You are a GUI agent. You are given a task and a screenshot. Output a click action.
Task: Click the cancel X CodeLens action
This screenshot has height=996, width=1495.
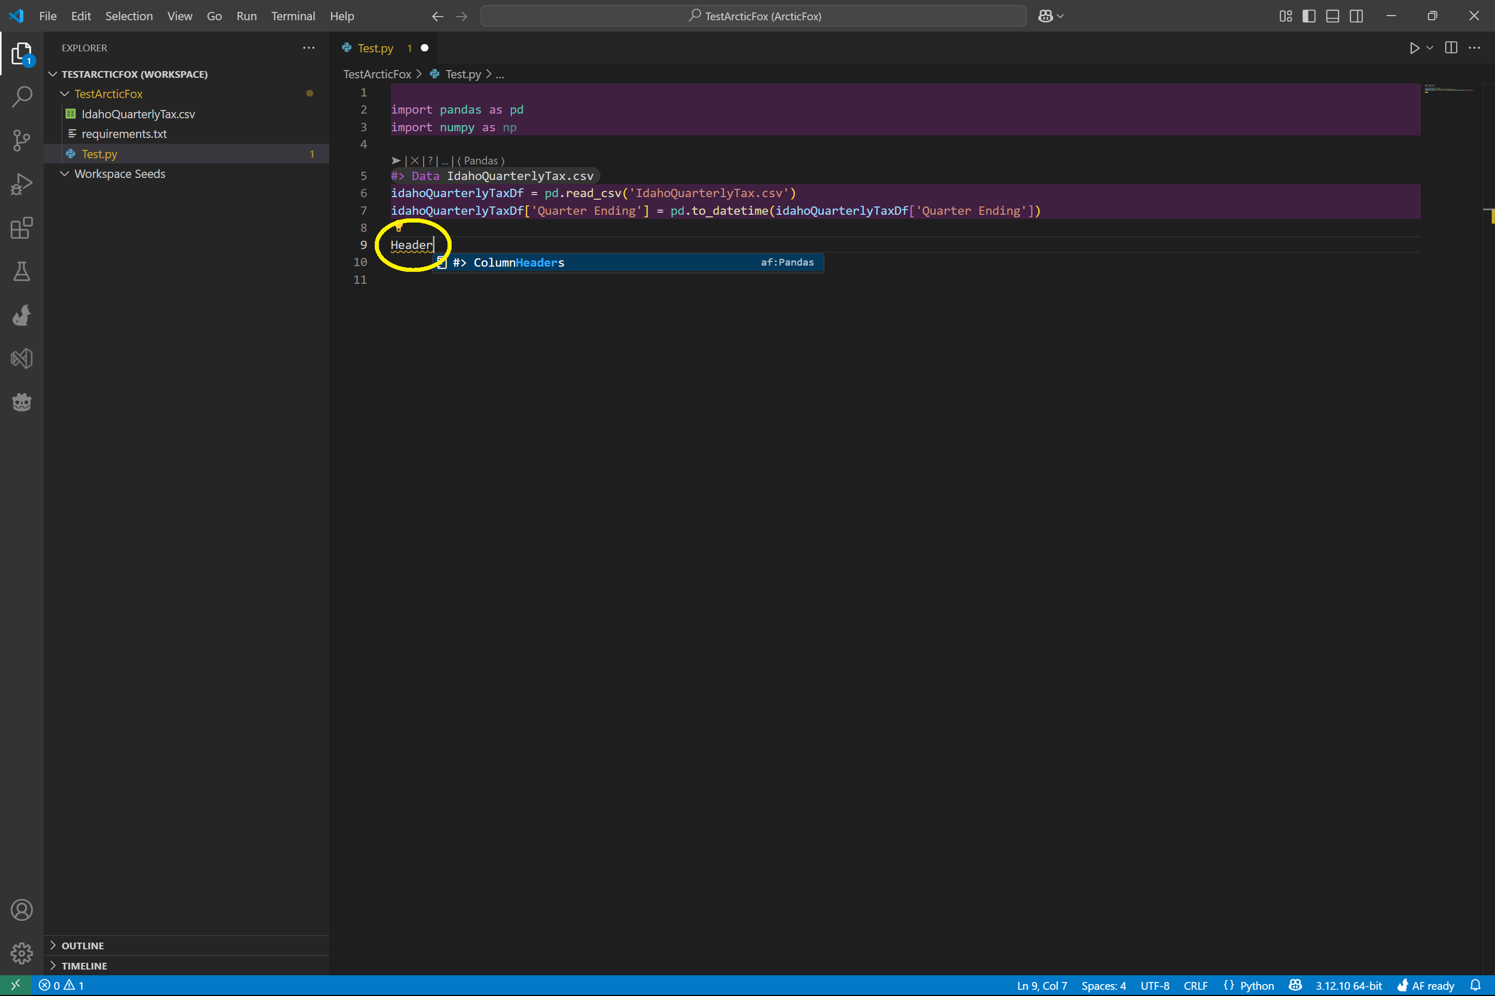pos(414,161)
